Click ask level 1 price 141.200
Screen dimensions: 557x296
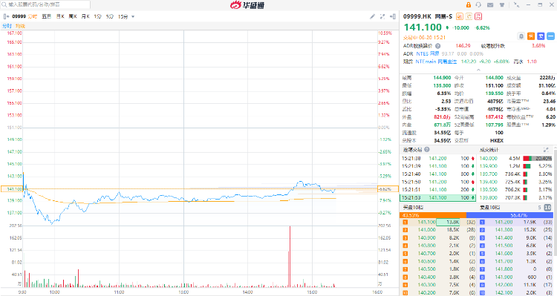(504, 222)
